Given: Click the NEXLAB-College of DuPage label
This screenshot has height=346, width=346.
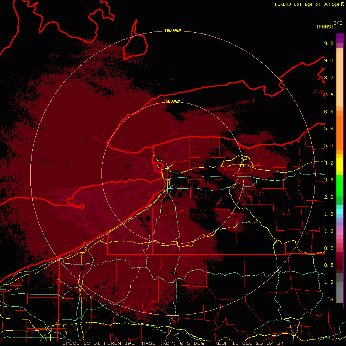Looking at the screenshot, I should pos(307,4).
